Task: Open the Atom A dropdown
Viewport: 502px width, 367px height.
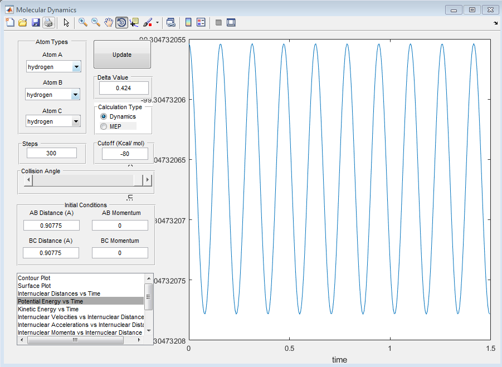Action: click(76, 67)
